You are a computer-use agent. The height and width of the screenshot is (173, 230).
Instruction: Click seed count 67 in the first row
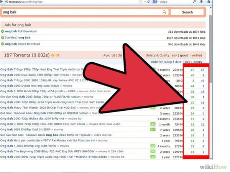pos(192,70)
